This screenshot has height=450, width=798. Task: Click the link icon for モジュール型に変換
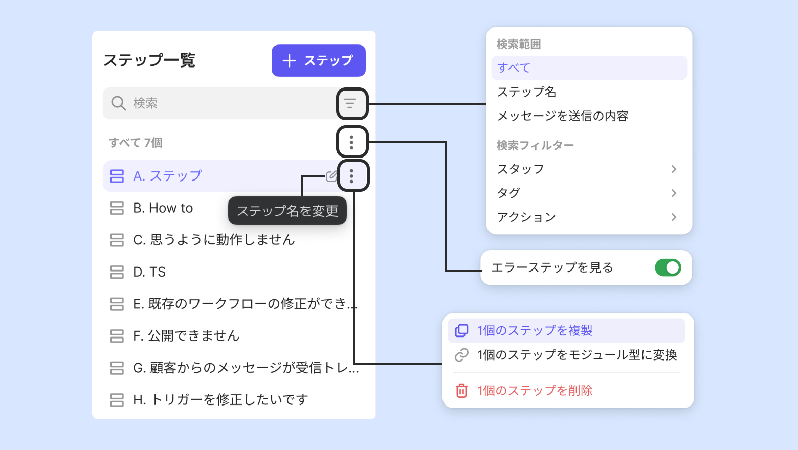tap(461, 355)
